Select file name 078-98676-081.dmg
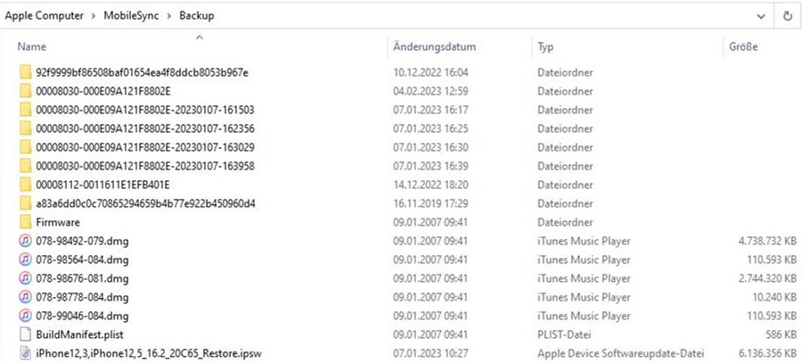The image size is (802, 363). click(x=82, y=278)
